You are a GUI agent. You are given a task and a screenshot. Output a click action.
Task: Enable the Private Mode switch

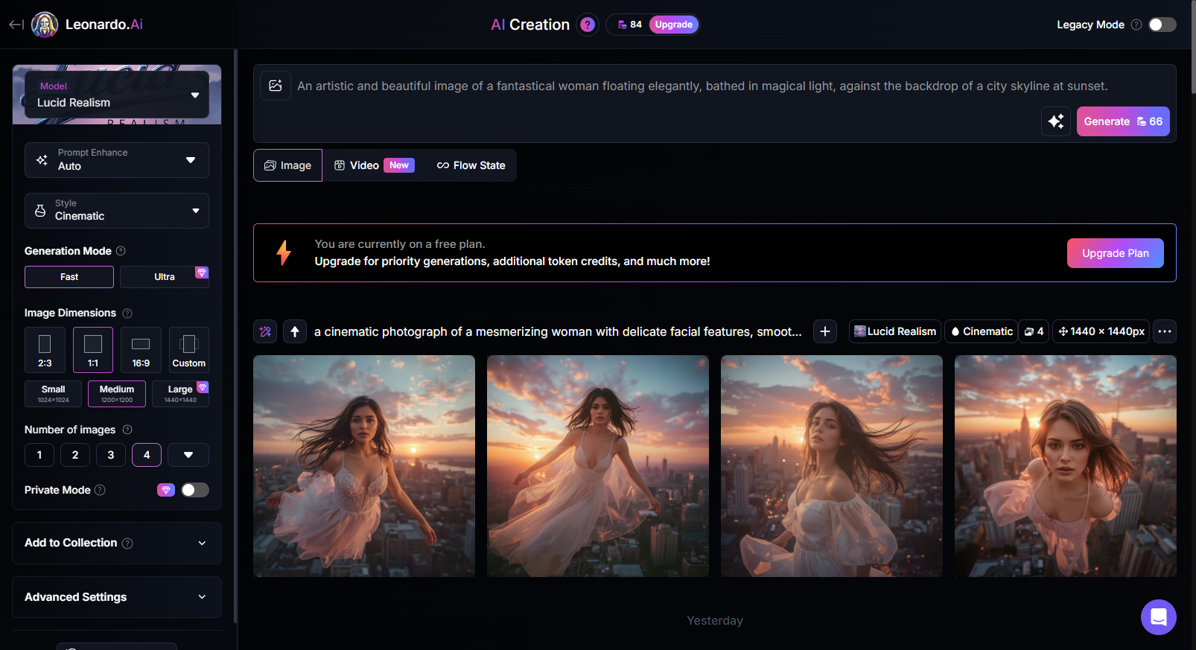195,490
